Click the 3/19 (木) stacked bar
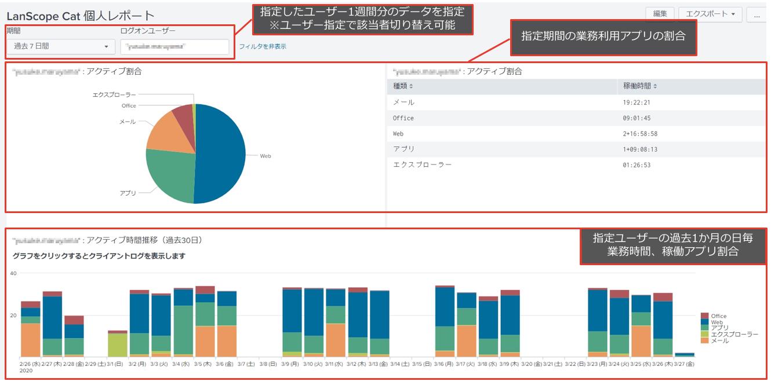Viewport: 771px width, 381px height. 510,323
